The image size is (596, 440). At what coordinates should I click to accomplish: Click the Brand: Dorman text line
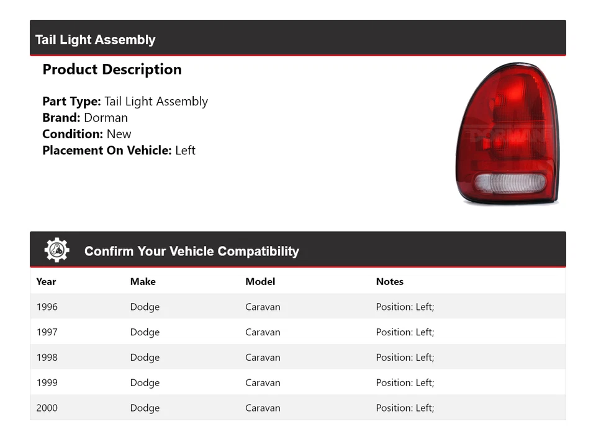pyautogui.click(x=85, y=118)
